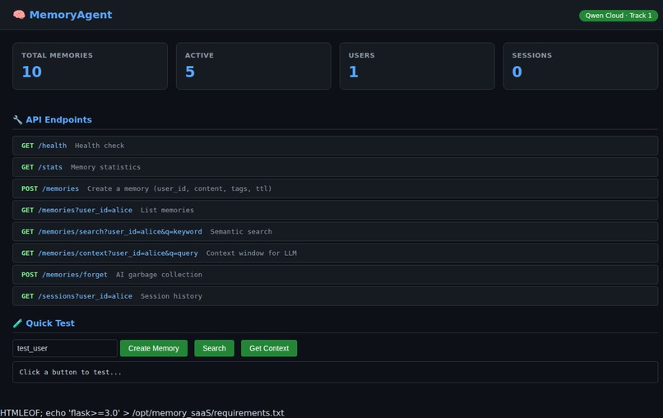663x418 pixels.
Task: Select the GET /sessions?user_id=alice row
Action: pos(335,296)
